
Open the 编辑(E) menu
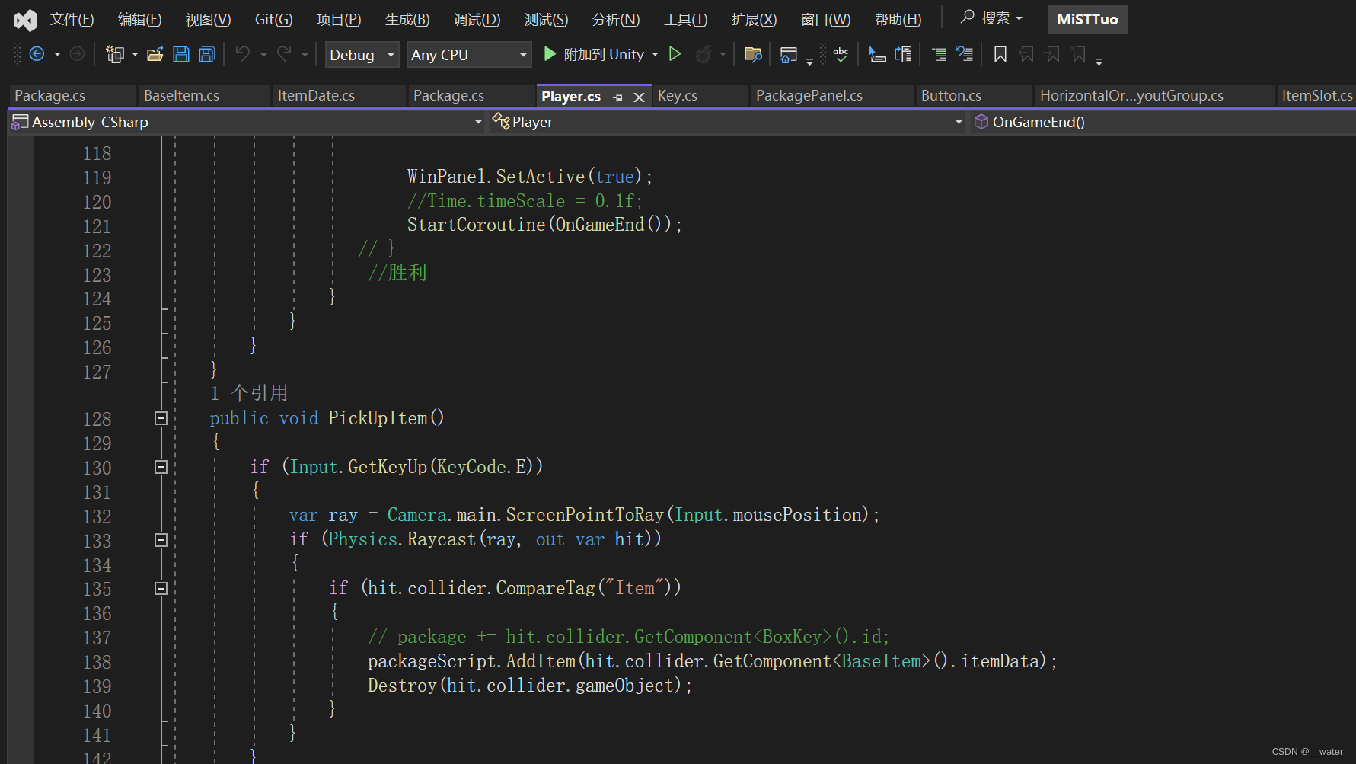click(x=139, y=20)
